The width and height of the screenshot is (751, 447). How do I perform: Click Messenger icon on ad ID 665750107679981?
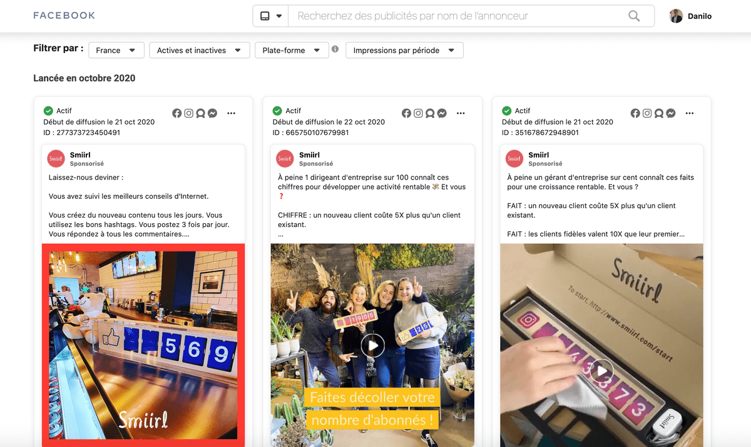(442, 113)
